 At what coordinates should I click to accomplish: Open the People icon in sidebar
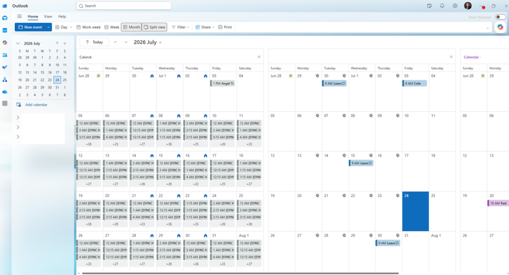point(5,55)
